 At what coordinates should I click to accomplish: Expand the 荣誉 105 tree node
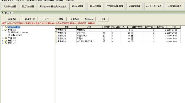(3, 43)
